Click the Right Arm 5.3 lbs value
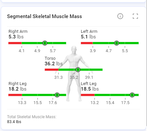 pyautogui.click(x=16, y=37)
